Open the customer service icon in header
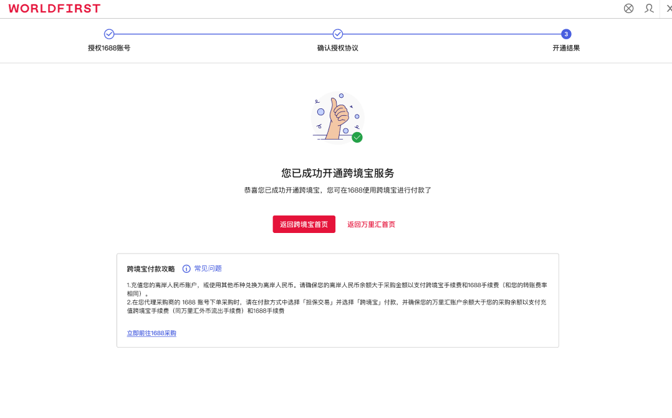The height and width of the screenshot is (418, 672). [x=629, y=9]
